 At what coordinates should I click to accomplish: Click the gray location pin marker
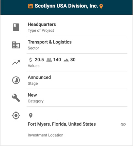(x=31, y=116)
